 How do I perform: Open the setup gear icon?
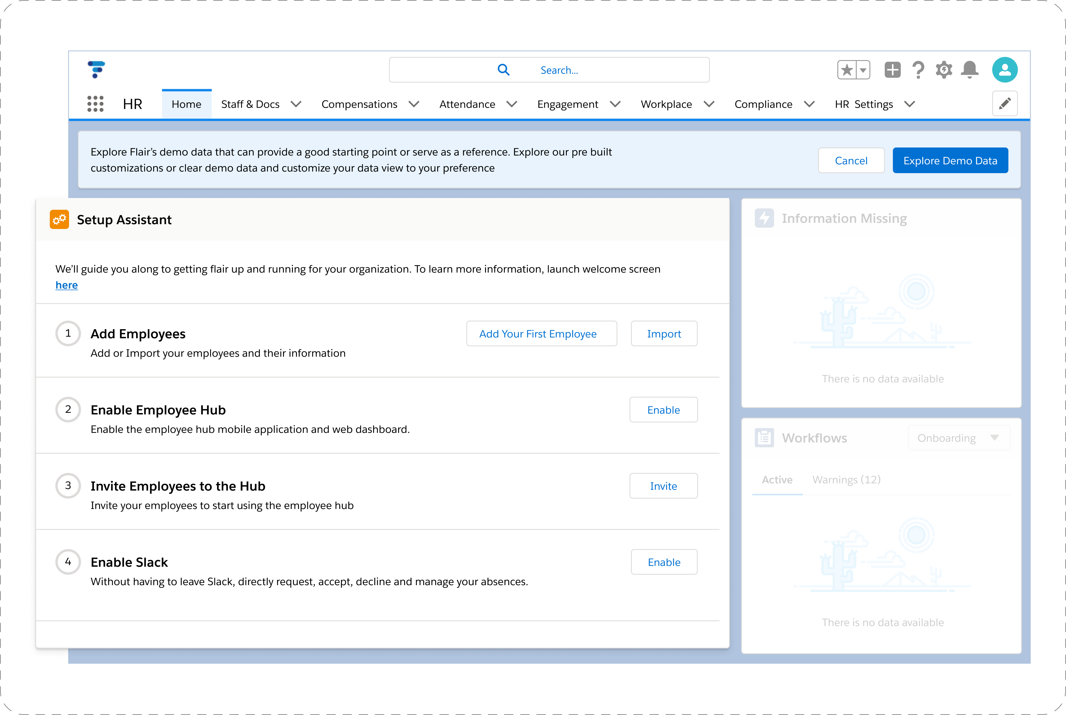pyautogui.click(x=944, y=70)
